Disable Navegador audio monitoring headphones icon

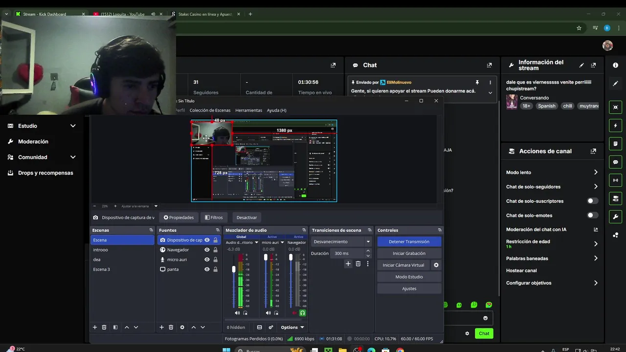302,313
